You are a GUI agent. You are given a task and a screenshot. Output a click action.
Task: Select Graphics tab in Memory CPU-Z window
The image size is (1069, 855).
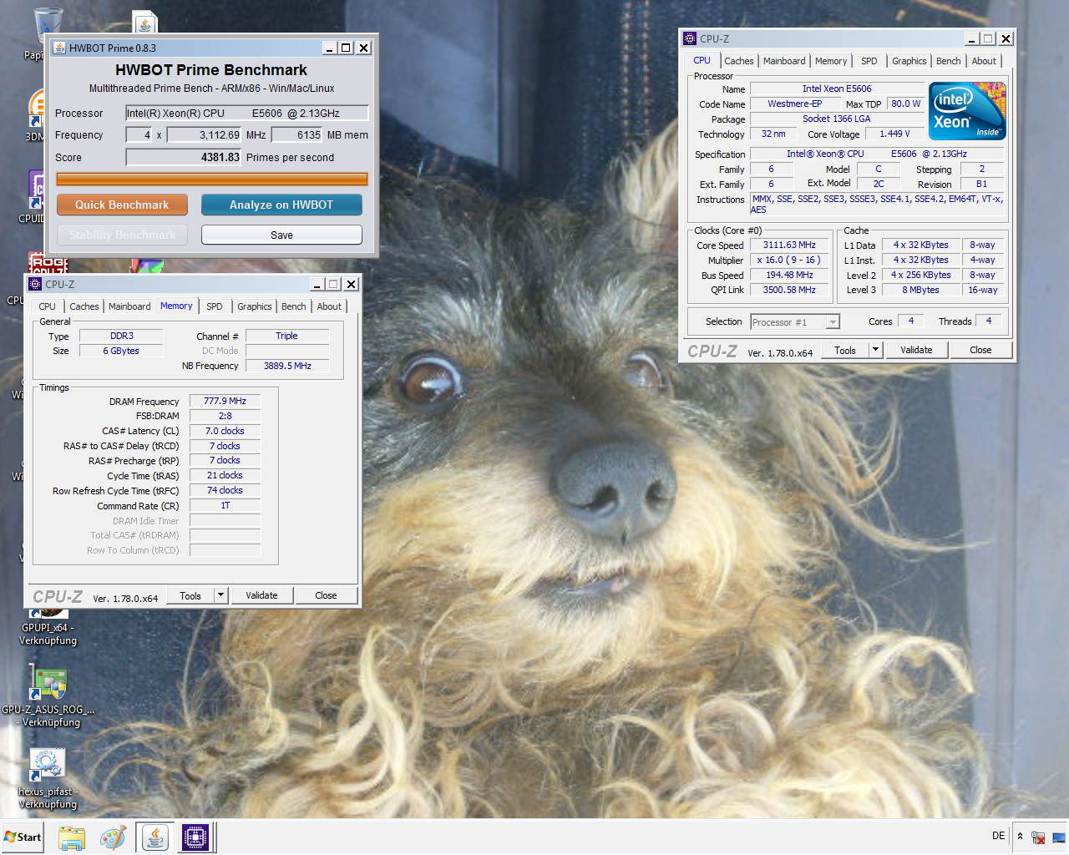(x=254, y=306)
